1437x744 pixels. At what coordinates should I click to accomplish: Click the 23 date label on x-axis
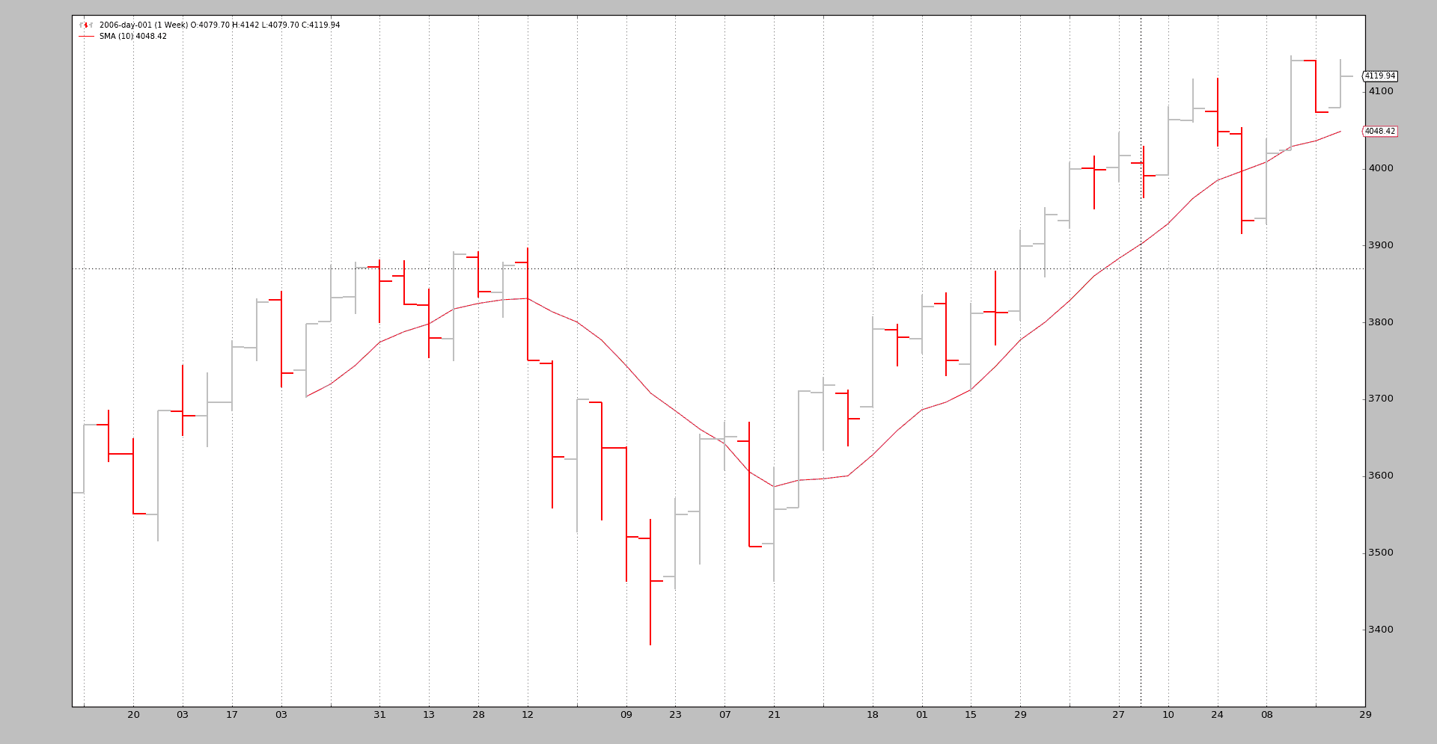[675, 715]
